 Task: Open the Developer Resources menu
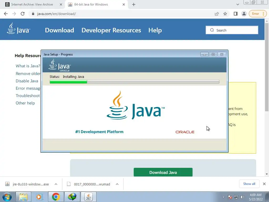111,30
